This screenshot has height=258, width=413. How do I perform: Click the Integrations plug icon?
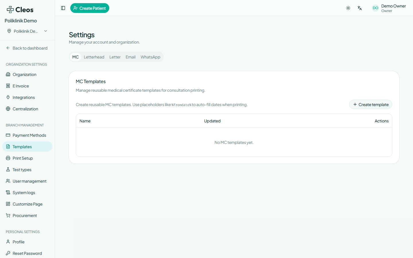8,97
